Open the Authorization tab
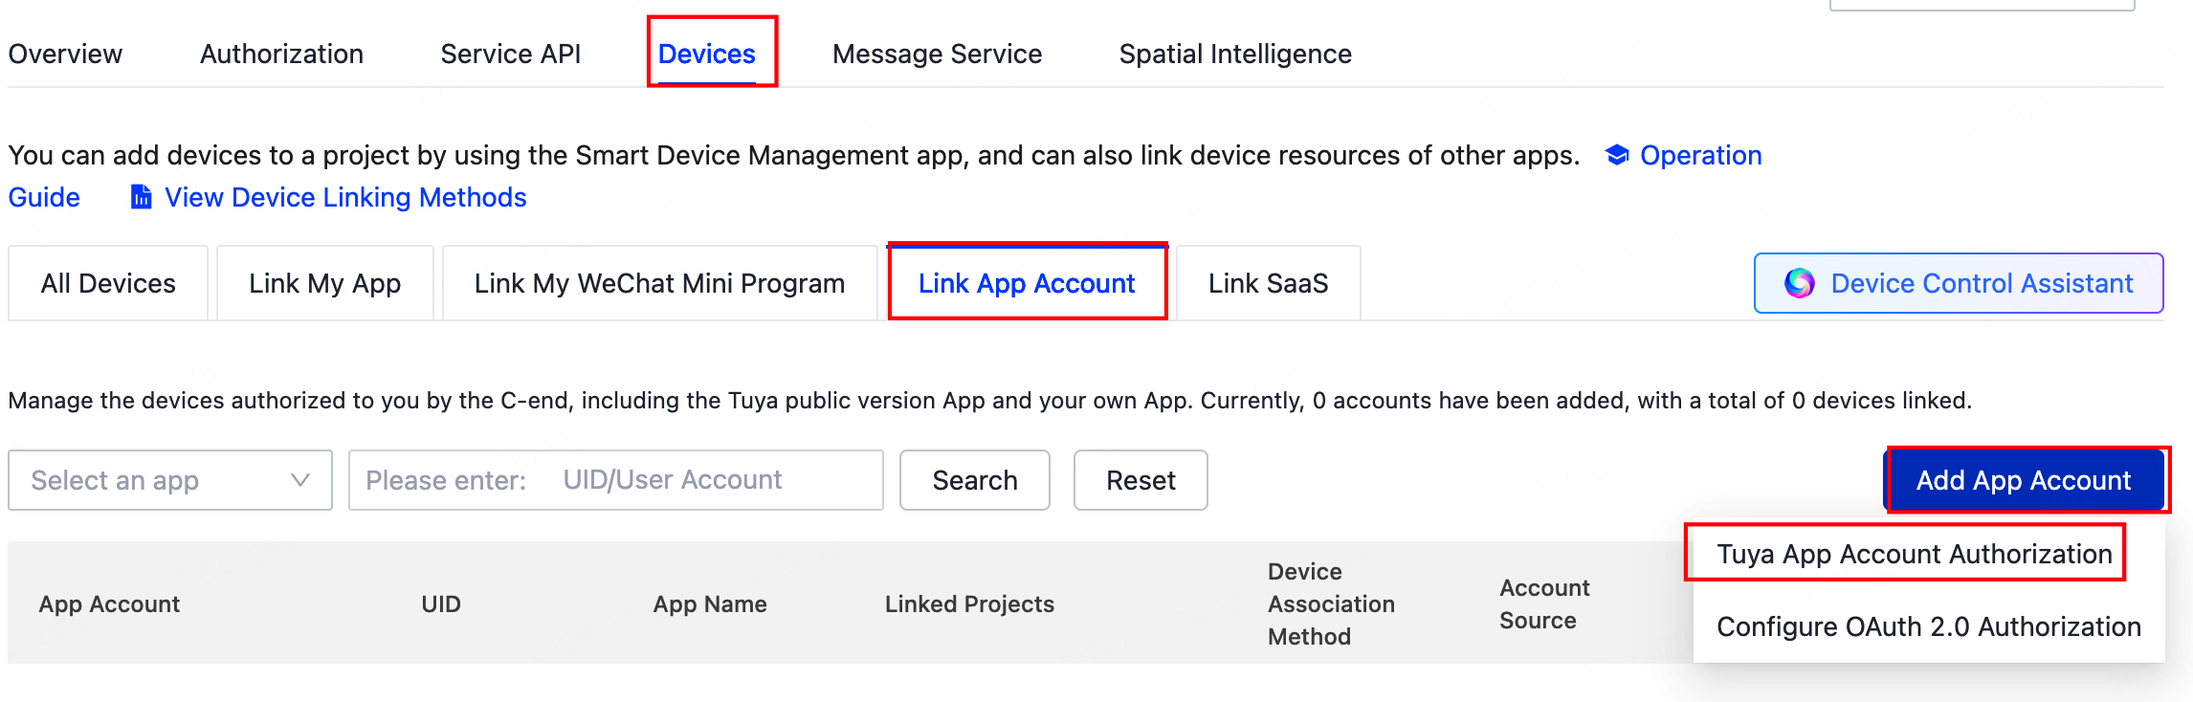This screenshot has height=702, width=2193. click(x=280, y=54)
